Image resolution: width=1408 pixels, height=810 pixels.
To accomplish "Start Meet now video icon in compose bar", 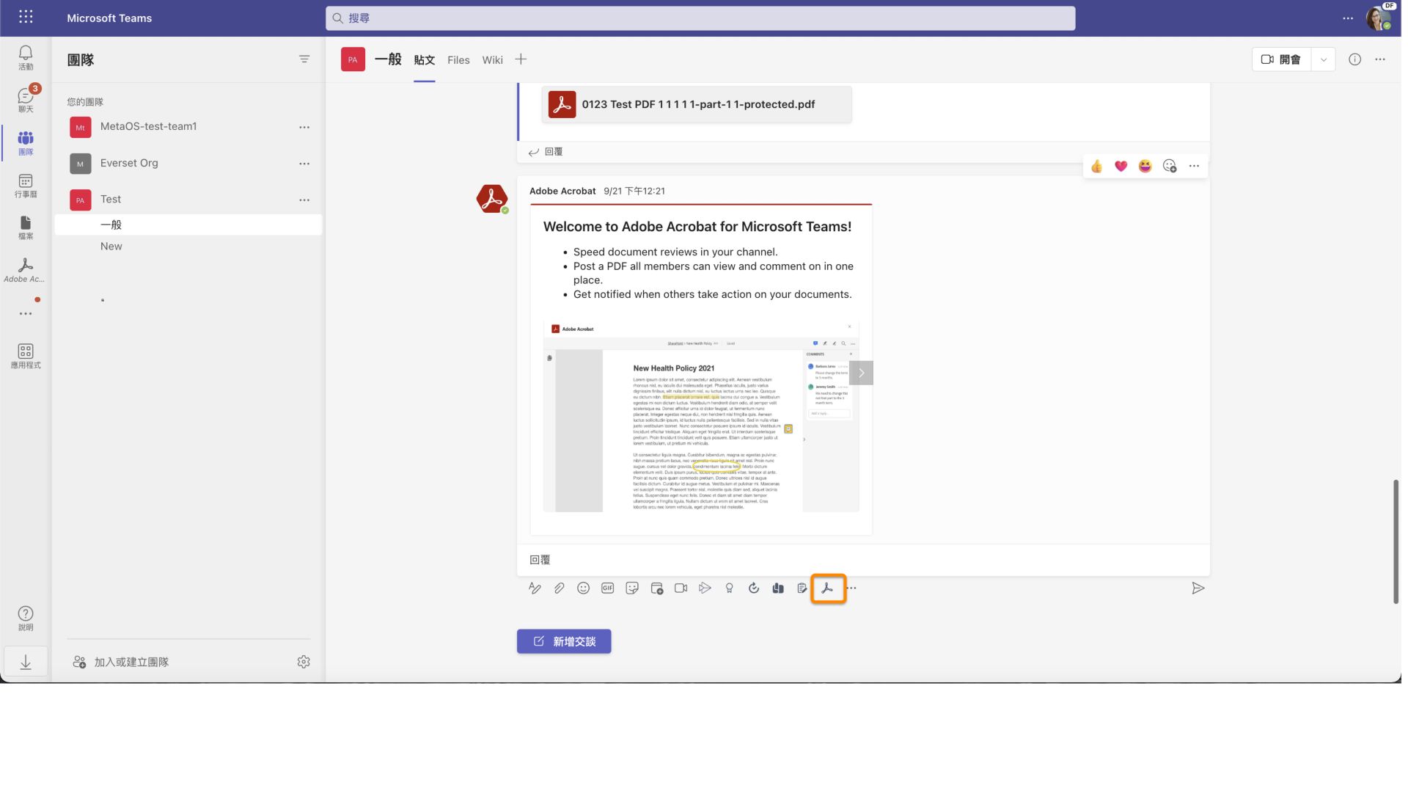I will tap(681, 588).
